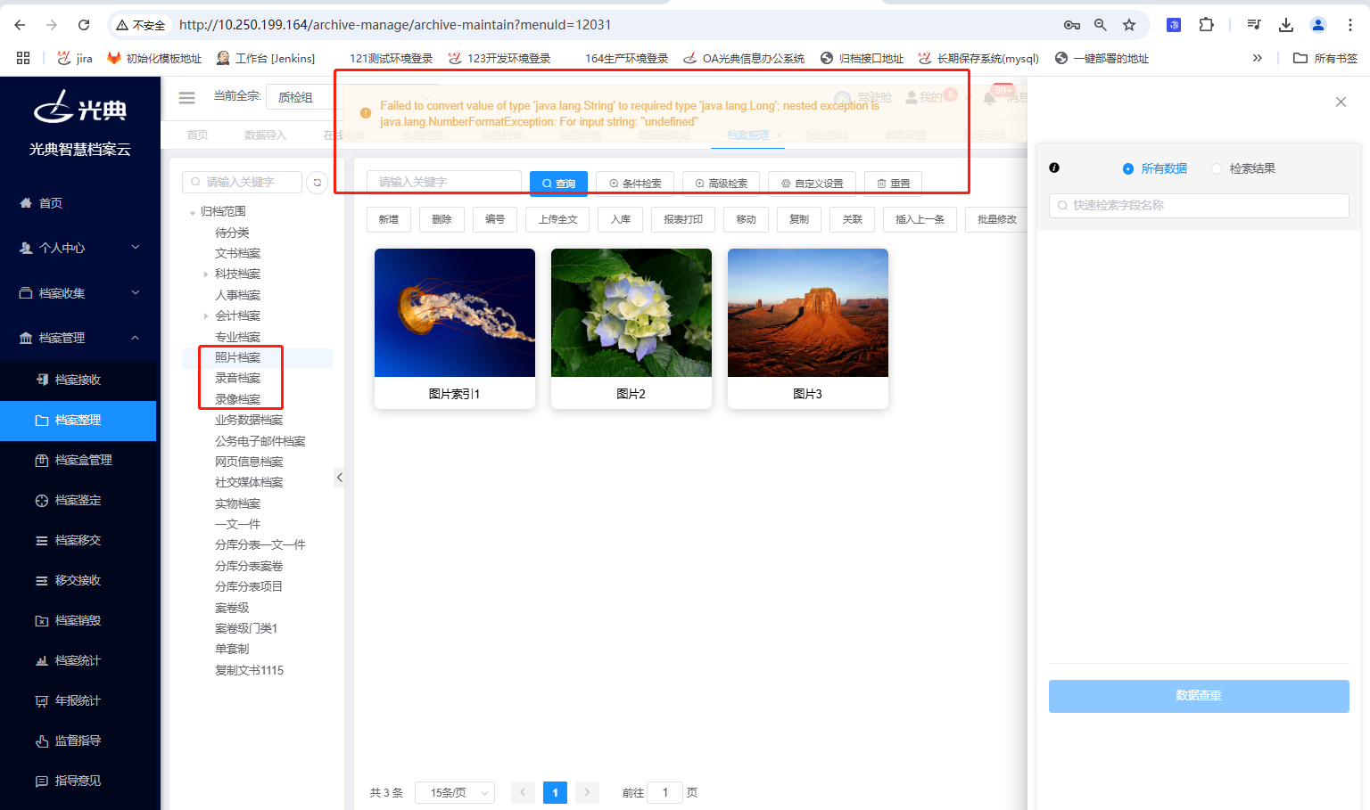Open the browser downloads icon

[1286, 25]
